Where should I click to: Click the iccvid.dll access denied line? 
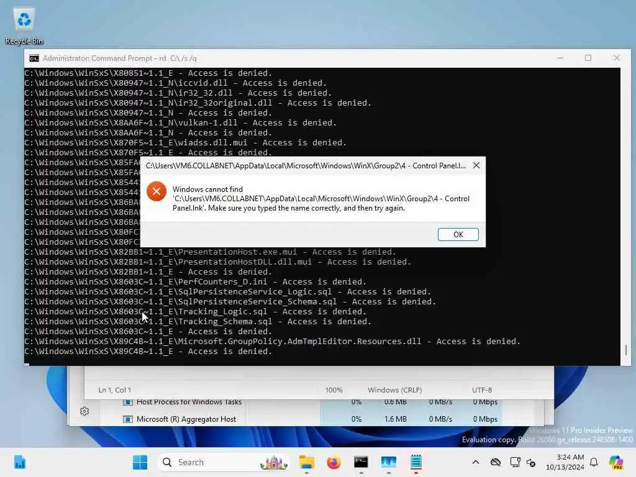click(x=176, y=83)
